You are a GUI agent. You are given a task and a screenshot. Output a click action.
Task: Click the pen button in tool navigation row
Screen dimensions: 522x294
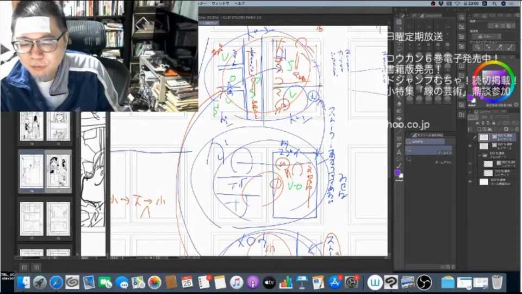510,47
